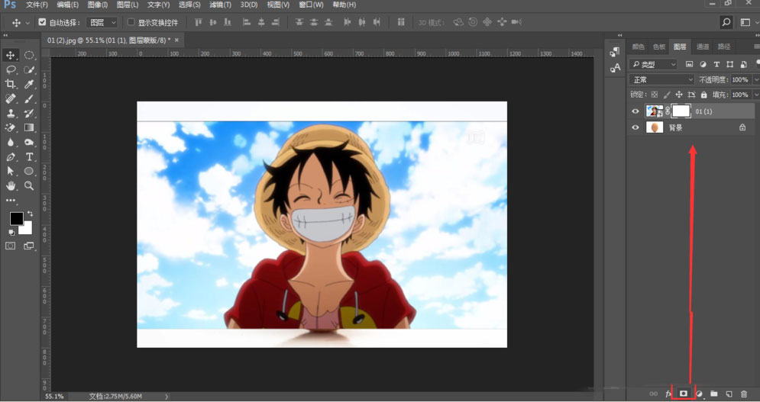Open the 填充 fill slider arrow
The image size is (760, 402).
pos(755,95)
